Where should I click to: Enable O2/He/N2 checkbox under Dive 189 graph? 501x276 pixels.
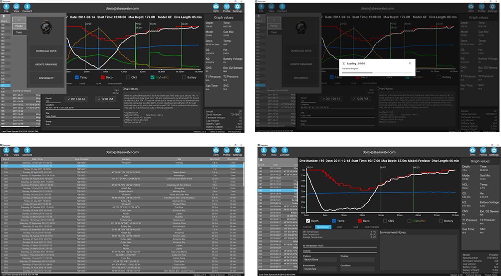coord(410,221)
